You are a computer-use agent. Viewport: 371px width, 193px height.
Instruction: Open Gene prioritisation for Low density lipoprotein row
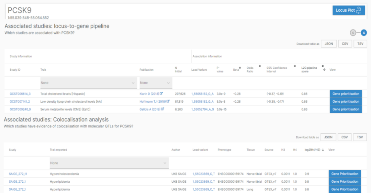click(x=346, y=102)
